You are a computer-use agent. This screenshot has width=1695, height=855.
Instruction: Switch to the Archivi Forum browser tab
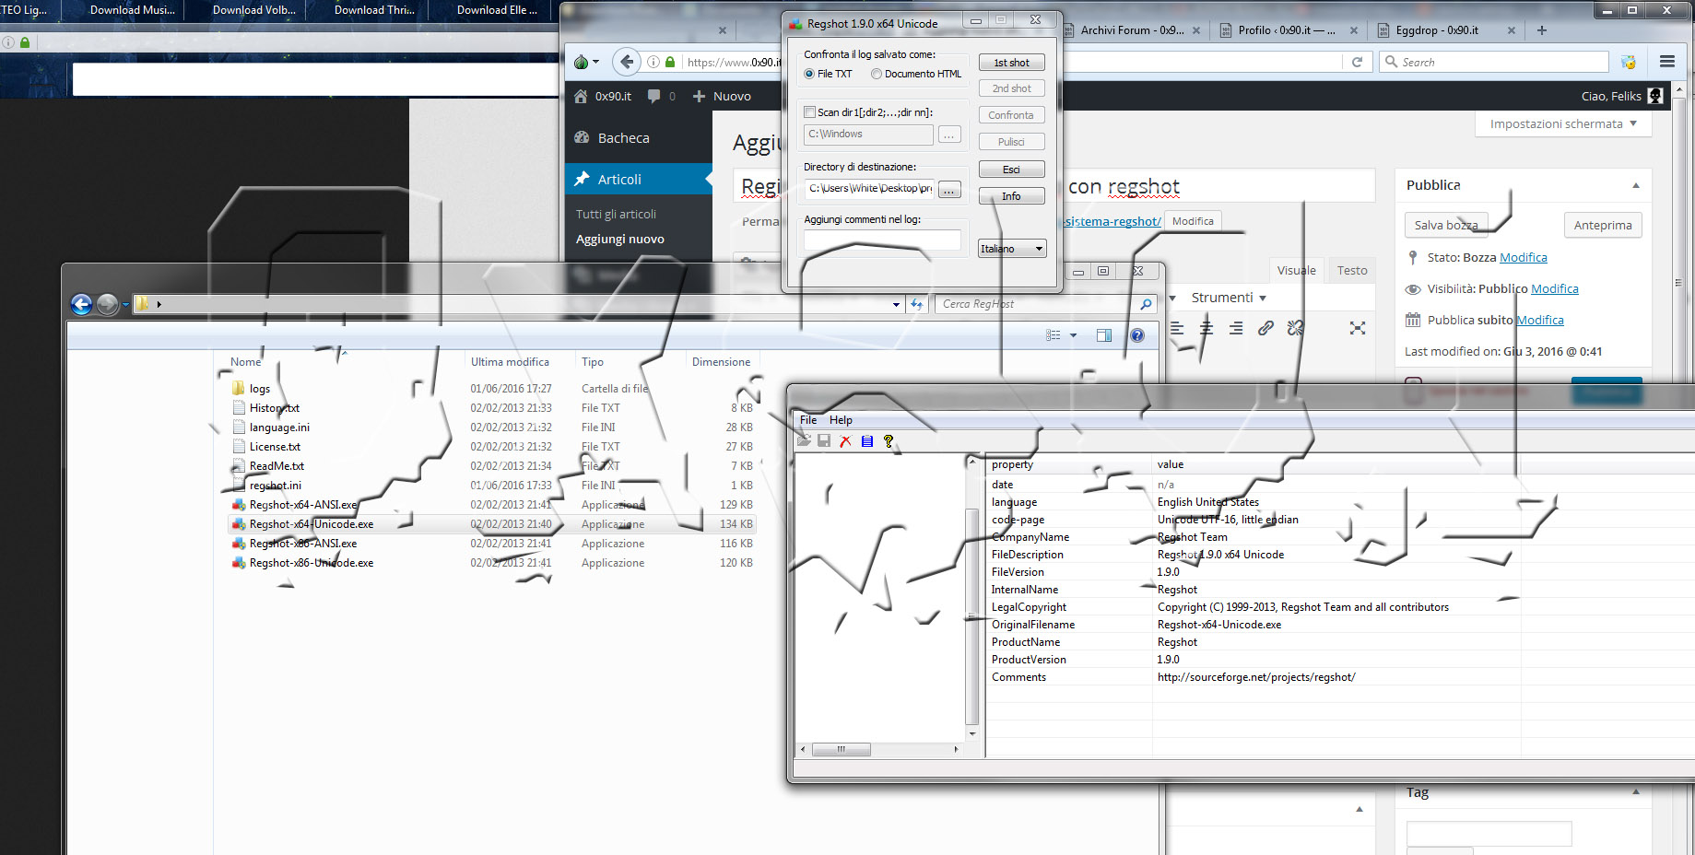point(1132,30)
